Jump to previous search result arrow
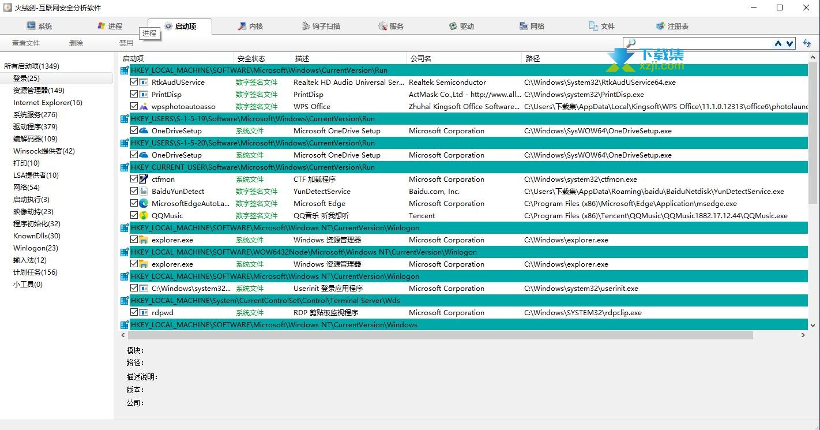The image size is (820, 430). click(778, 43)
